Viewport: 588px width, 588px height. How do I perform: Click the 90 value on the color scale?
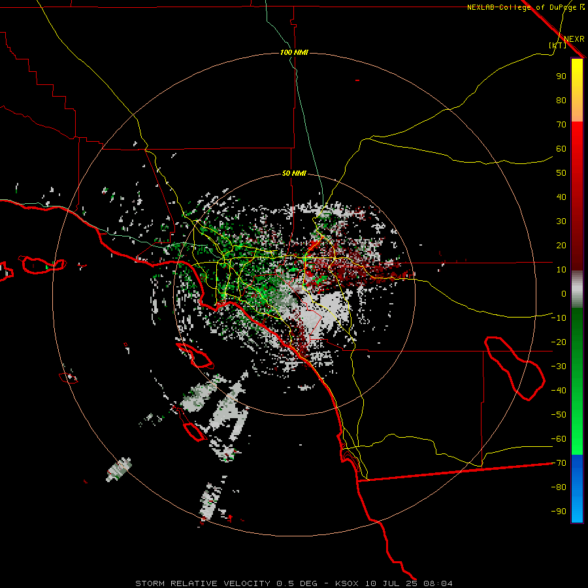[x=561, y=76]
